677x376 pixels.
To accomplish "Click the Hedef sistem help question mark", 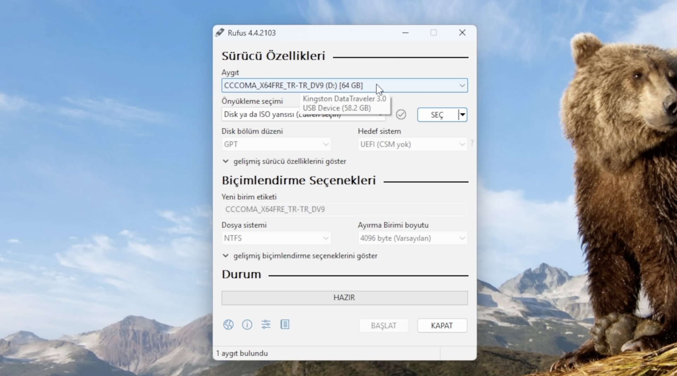I will [472, 143].
